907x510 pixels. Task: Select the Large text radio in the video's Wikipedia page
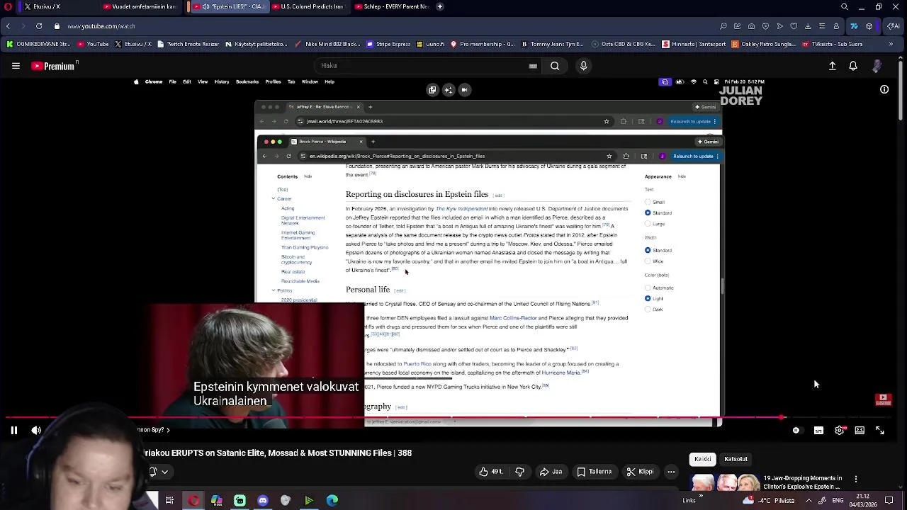pos(648,224)
